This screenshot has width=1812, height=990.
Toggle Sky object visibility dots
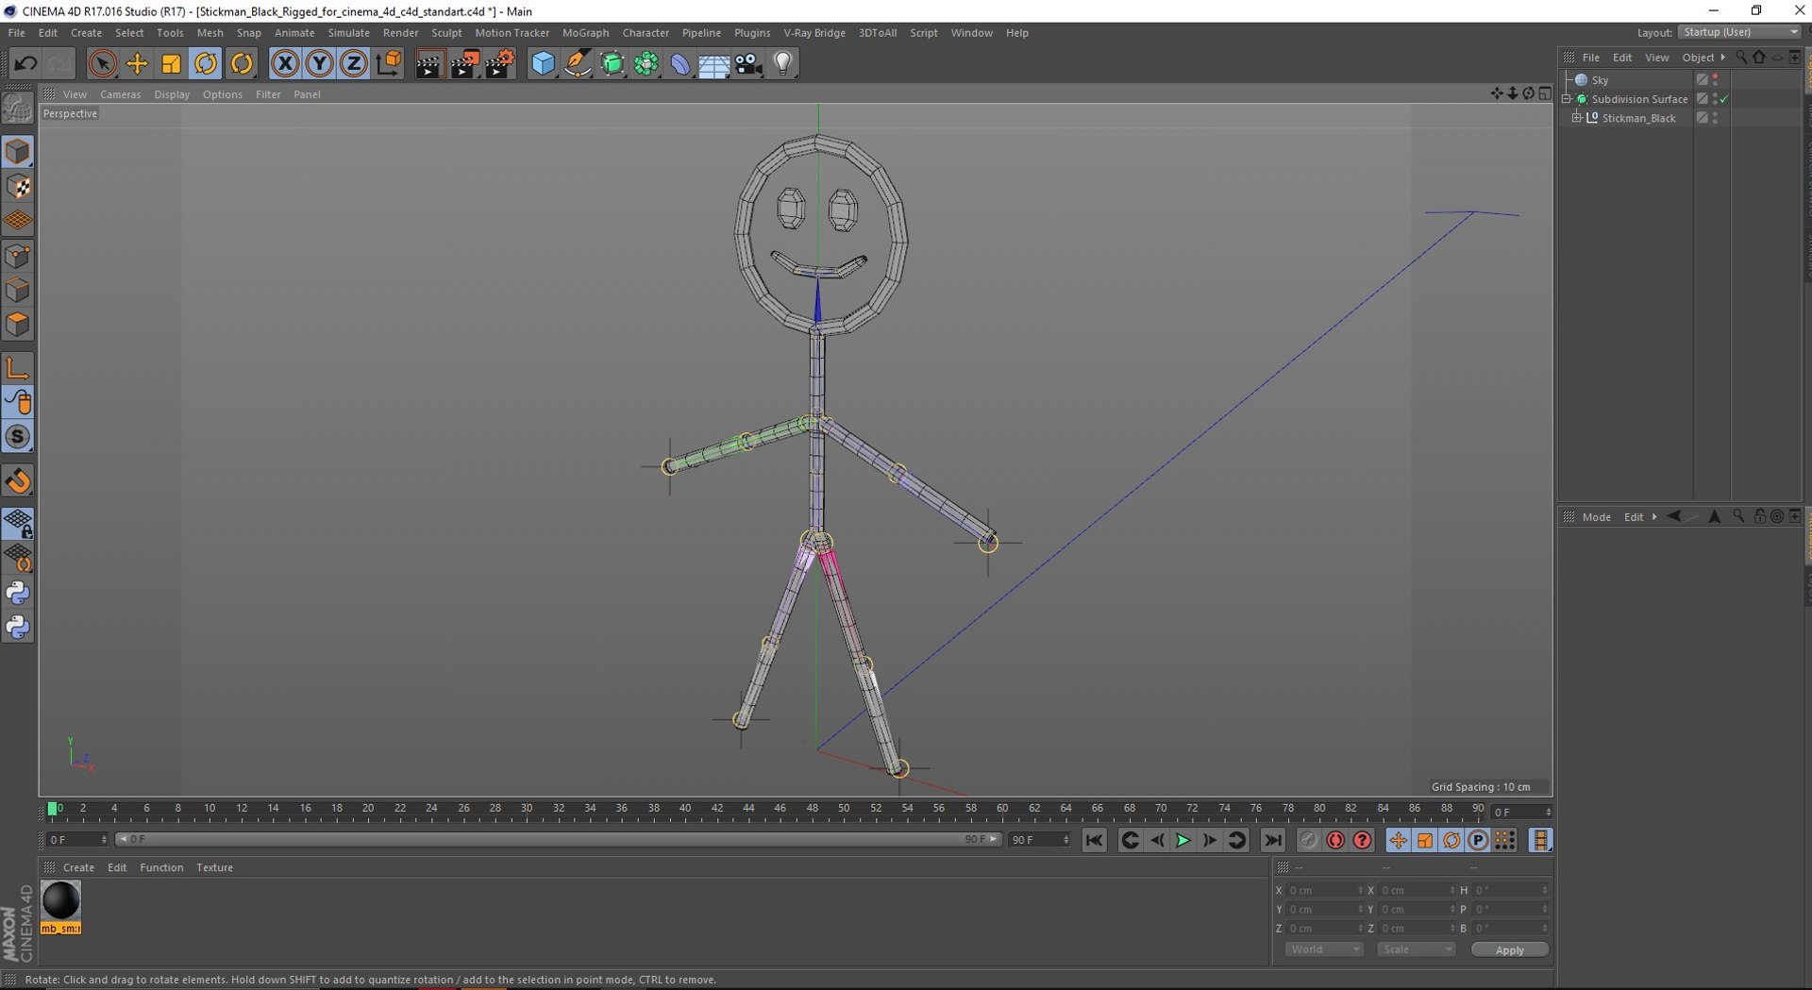coord(1715,80)
